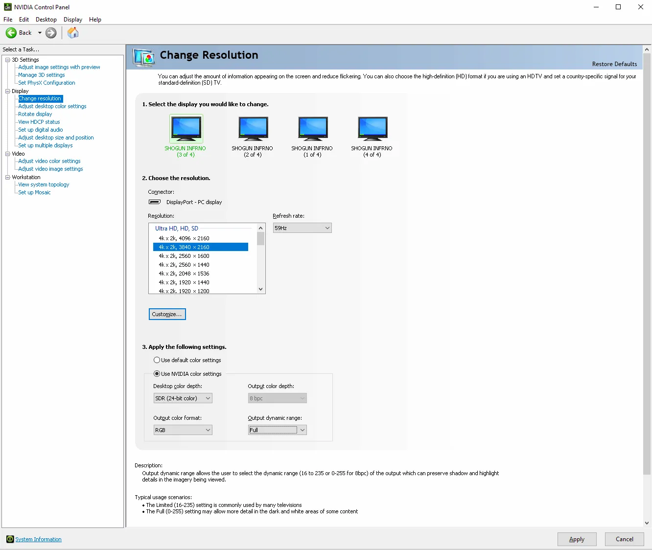The image size is (652, 550).
Task: Click the DisplayPort connector icon
Action: point(155,202)
